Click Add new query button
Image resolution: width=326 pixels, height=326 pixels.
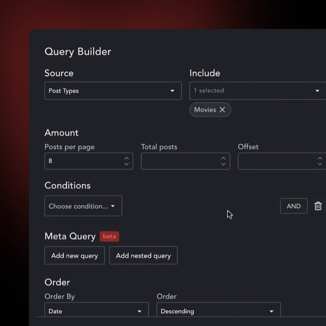(74, 255)
